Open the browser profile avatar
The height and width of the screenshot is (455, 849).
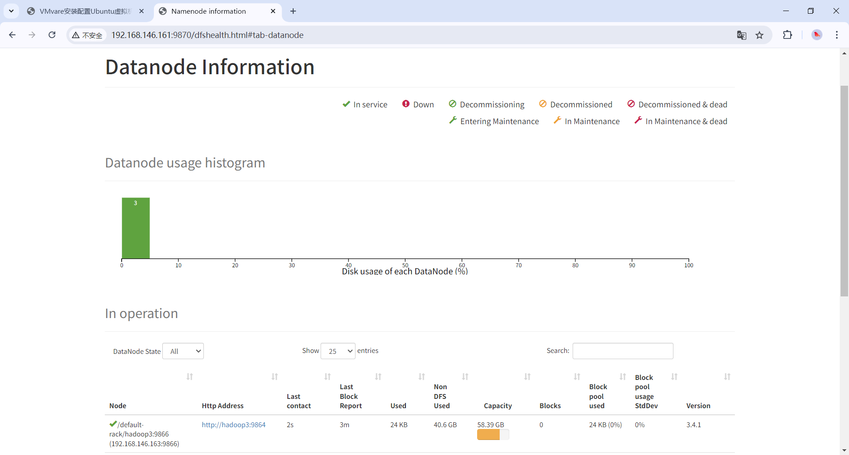pyautogui.click(x=817, y=35)
